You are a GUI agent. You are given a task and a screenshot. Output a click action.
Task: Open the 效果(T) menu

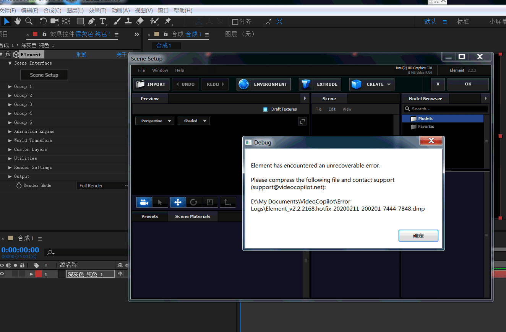click(97, 10)
